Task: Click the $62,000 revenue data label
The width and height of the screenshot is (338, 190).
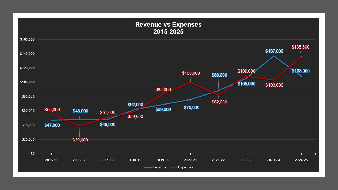Action: click(x=135, y=105)
